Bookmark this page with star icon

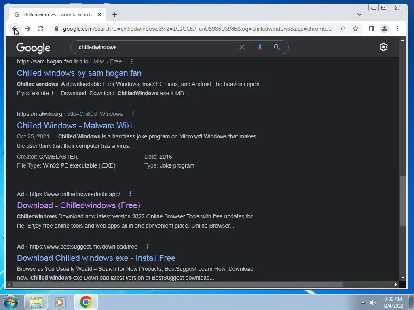point(355,29)
